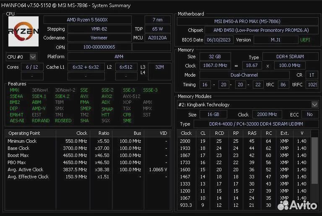Click the grayed AVX-512 feature label
The height and width of the screenshot is (216, 322).
click(x=132, y=96)
